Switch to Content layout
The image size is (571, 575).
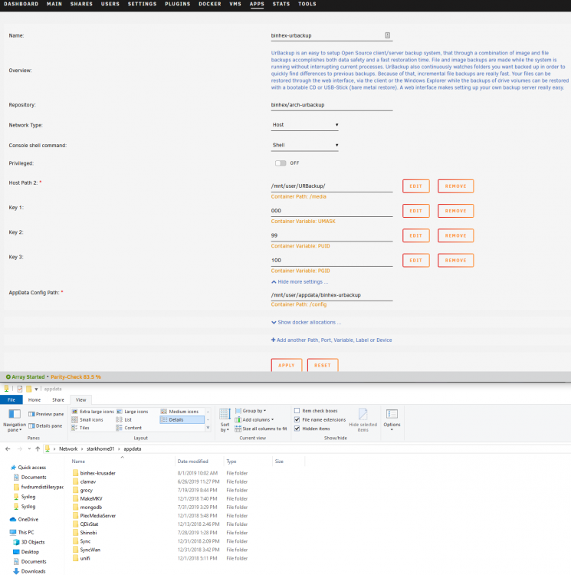click(129, 428)
